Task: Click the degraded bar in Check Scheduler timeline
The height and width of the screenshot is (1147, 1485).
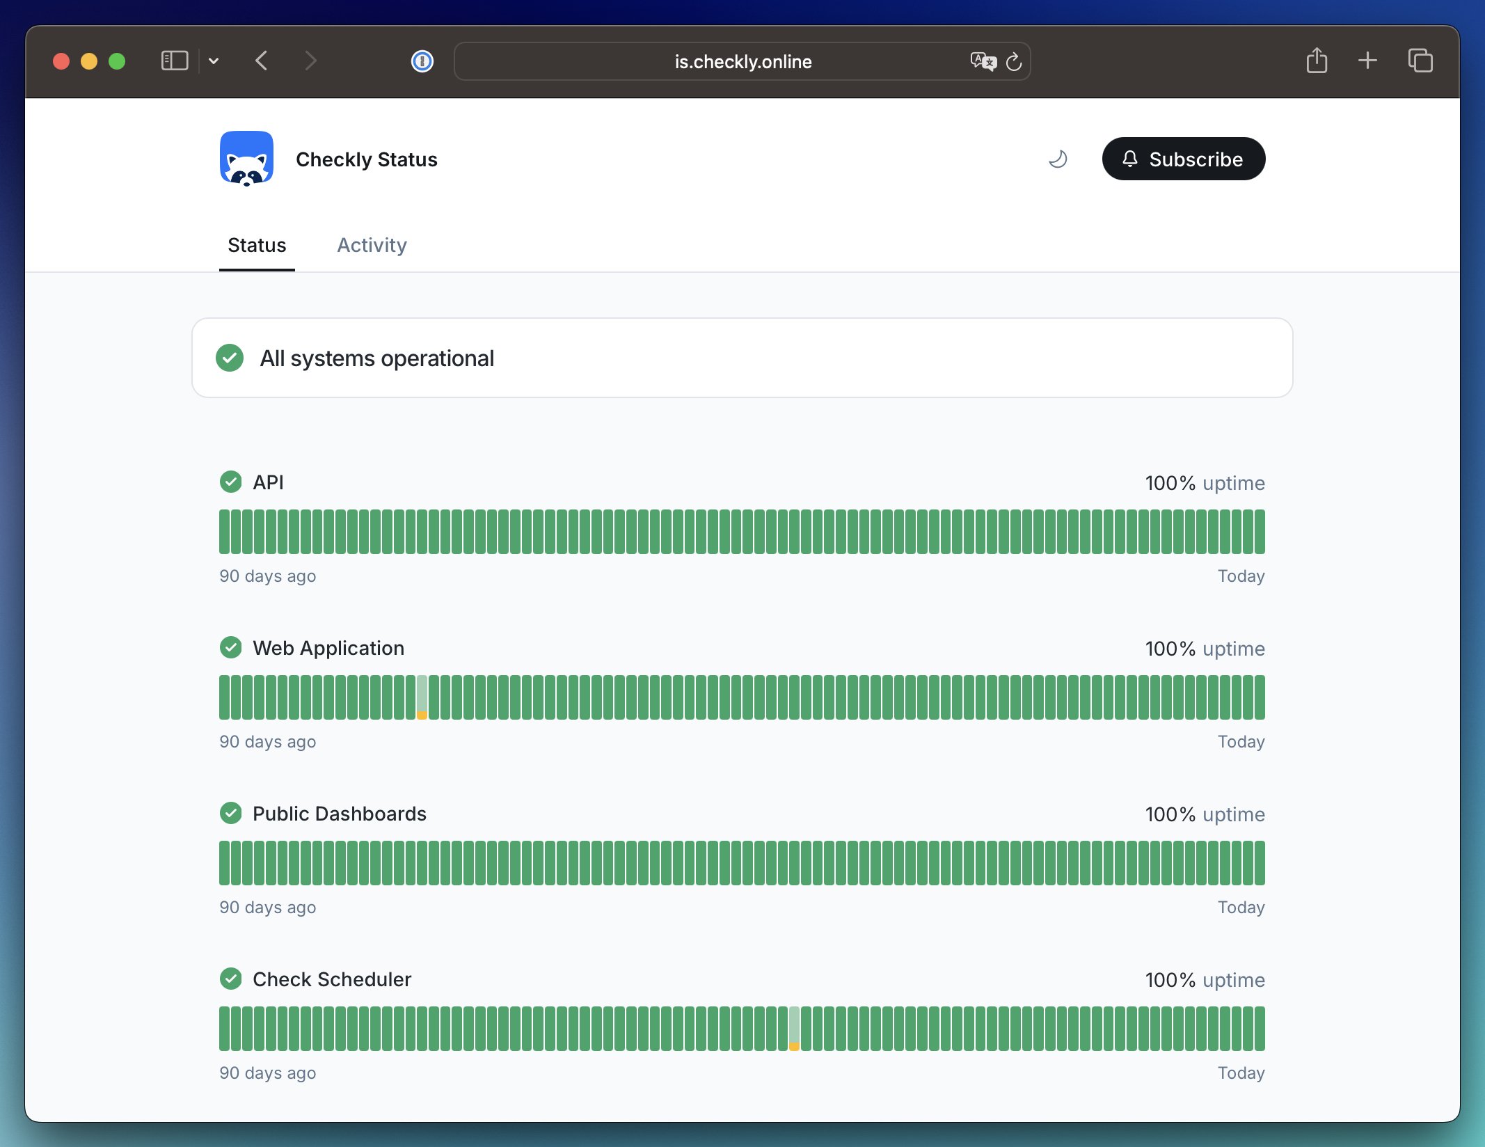Action: click(x=794, y=1028)
